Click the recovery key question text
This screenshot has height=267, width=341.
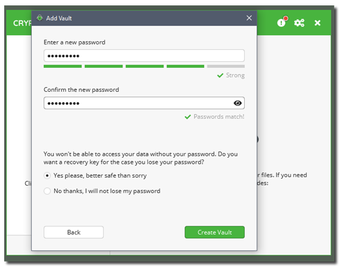click(x=141, y=158)
